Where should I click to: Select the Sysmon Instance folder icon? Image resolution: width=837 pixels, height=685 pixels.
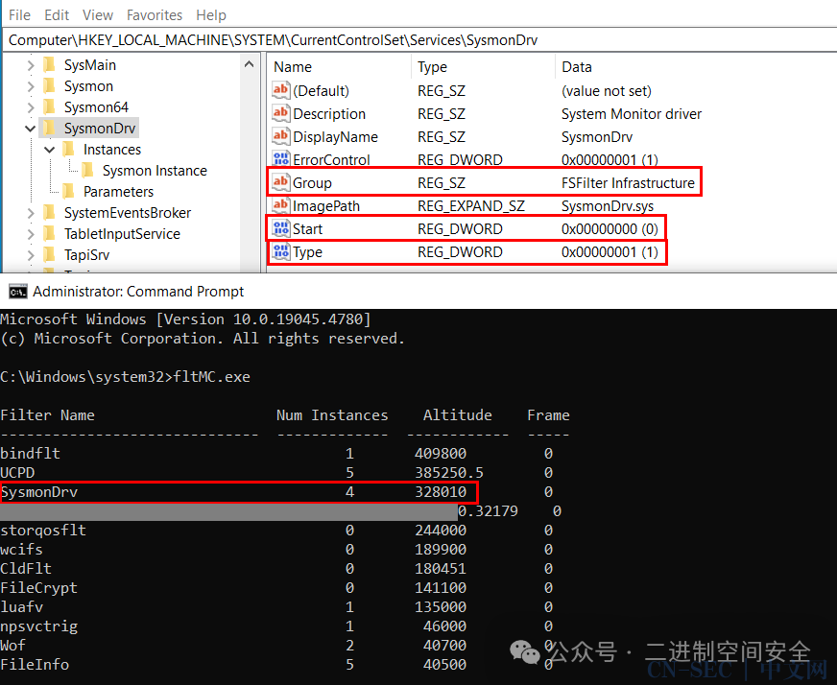(x=87, y=170)
